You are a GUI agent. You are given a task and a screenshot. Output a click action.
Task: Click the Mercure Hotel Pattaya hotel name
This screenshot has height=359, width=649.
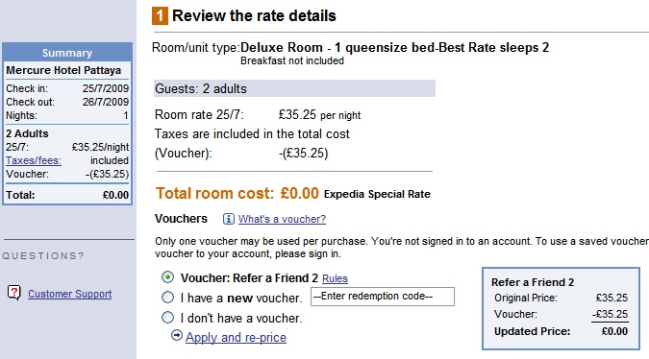(63, 70)
